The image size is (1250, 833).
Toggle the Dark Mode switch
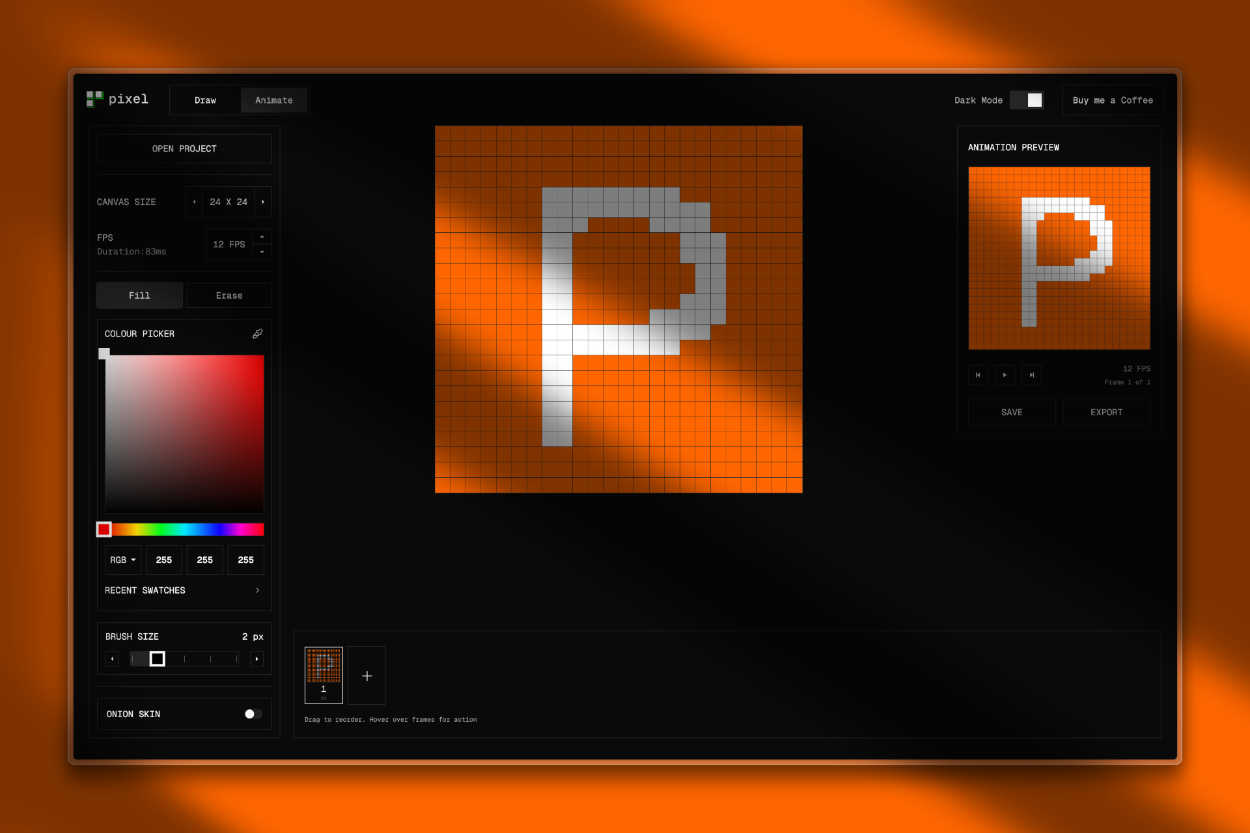[x=1027, y=100]
